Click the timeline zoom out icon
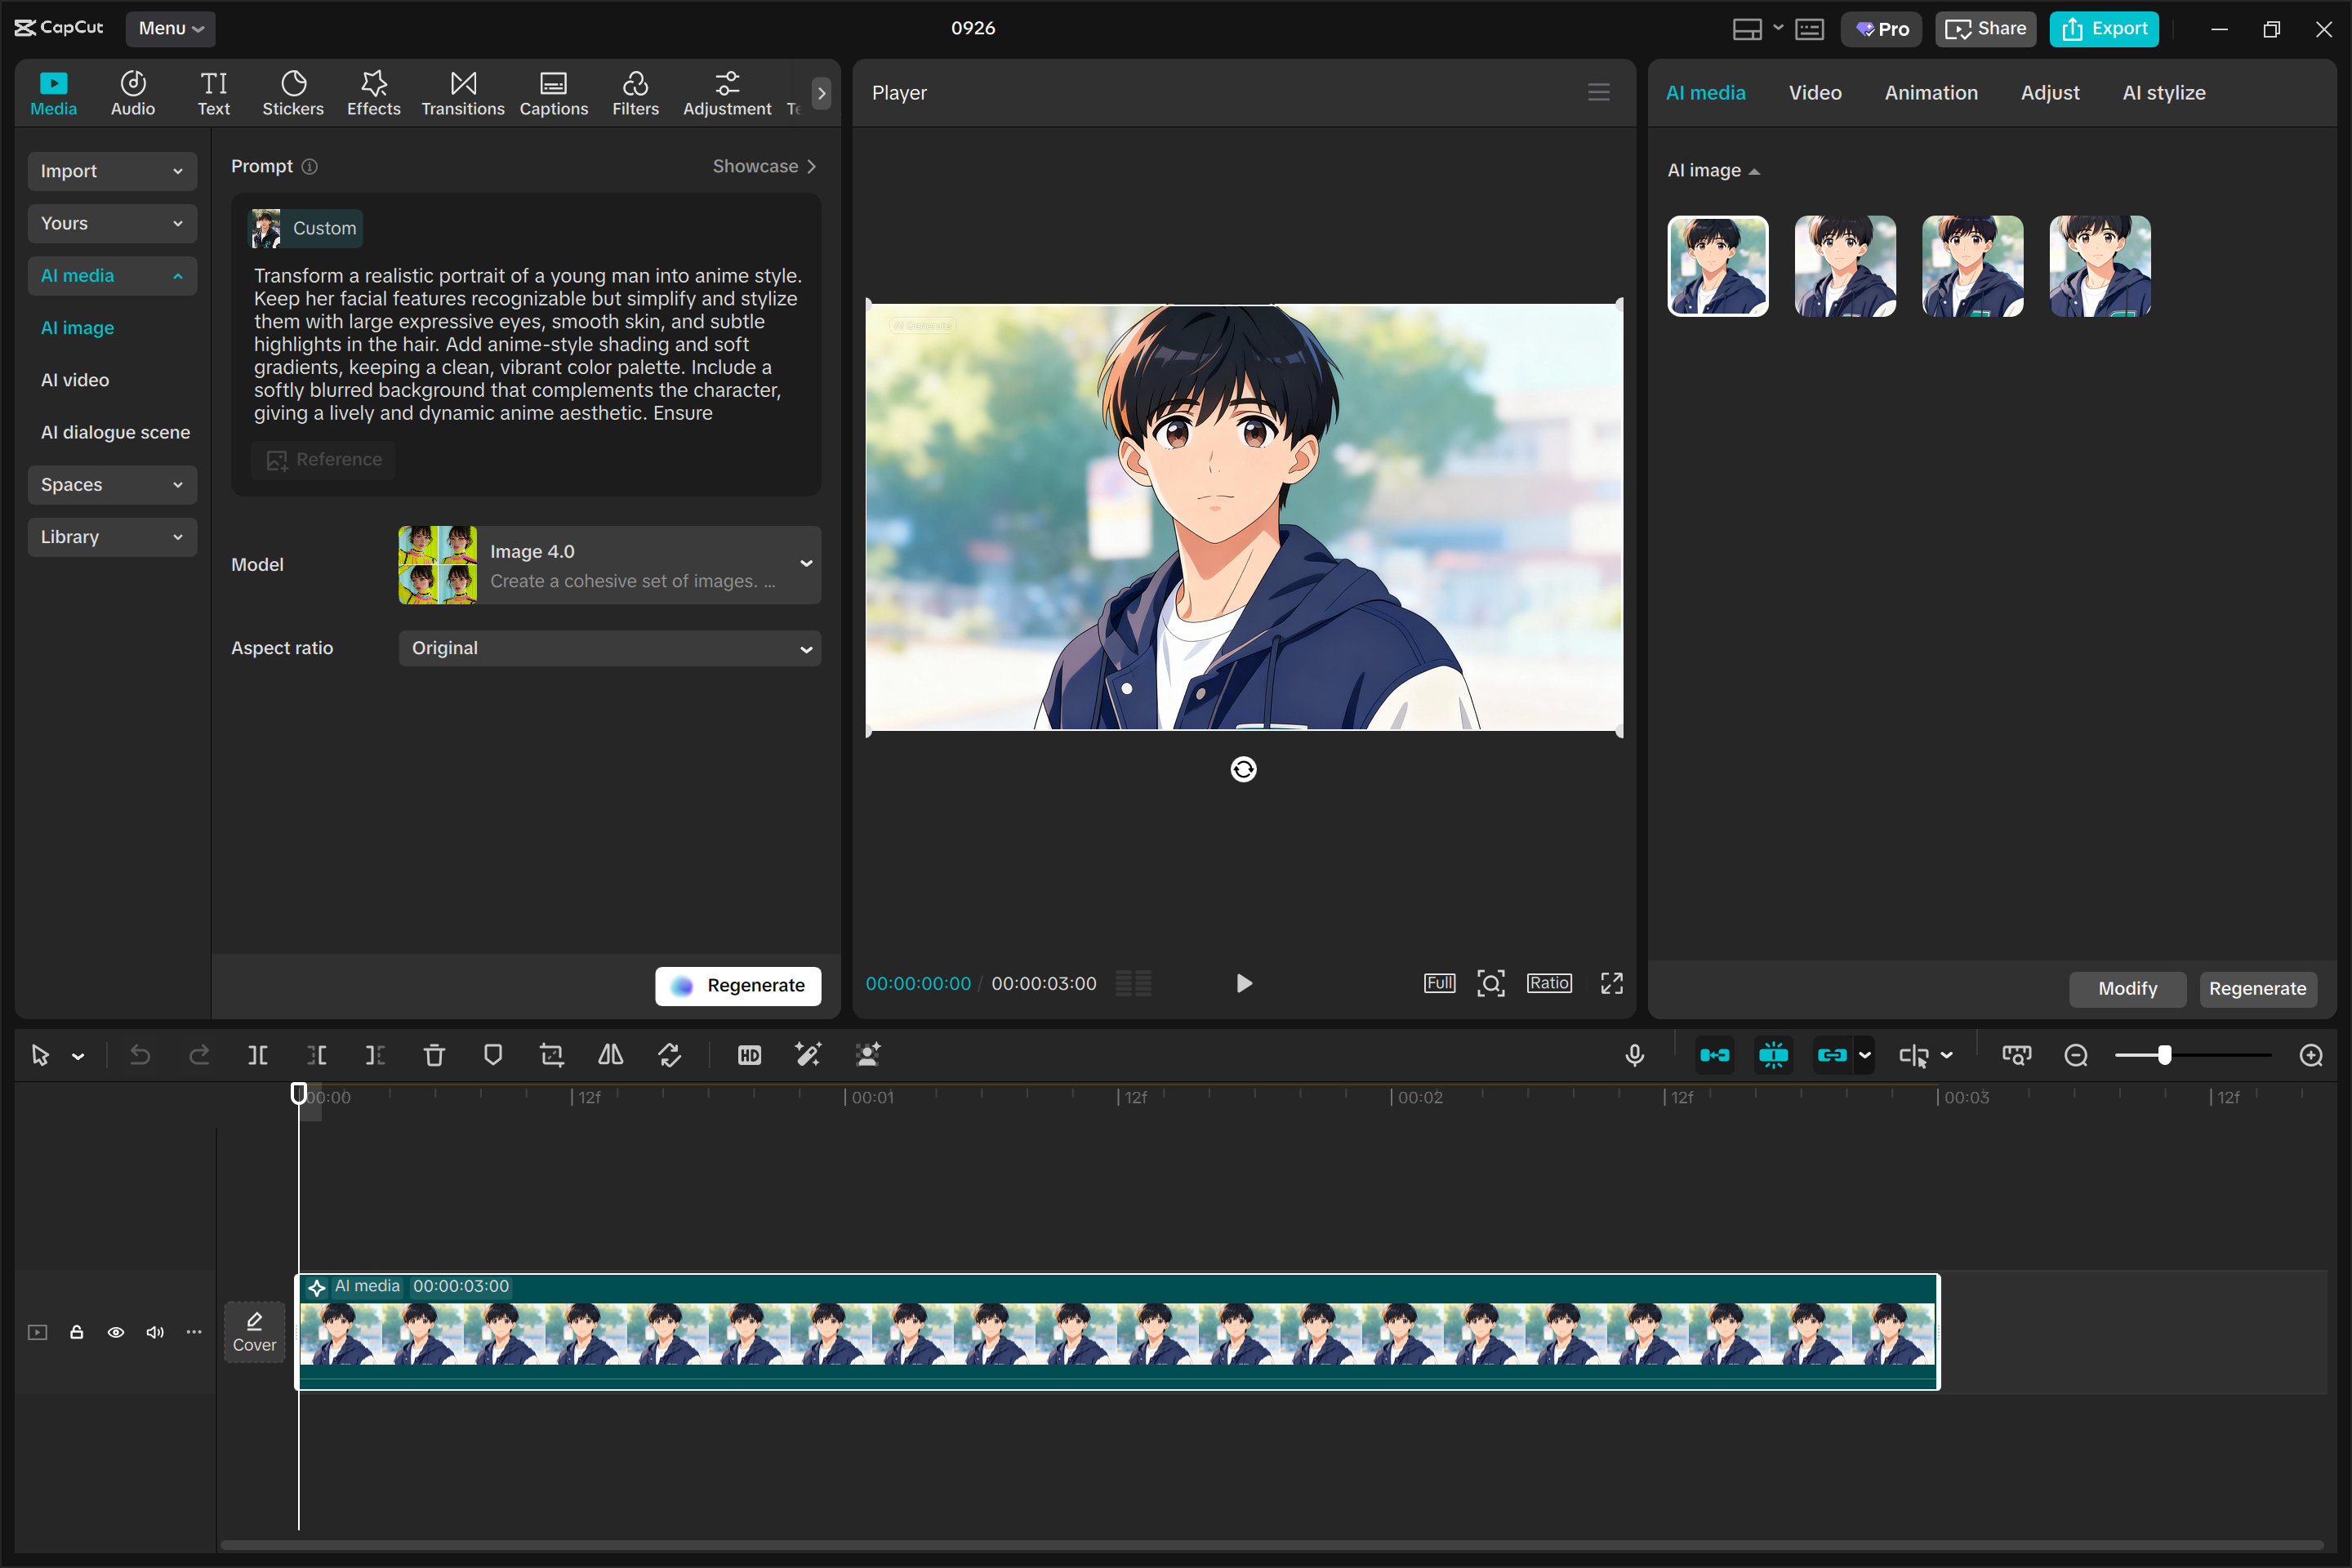 pyautogui.click(x=2075, y=1055)
